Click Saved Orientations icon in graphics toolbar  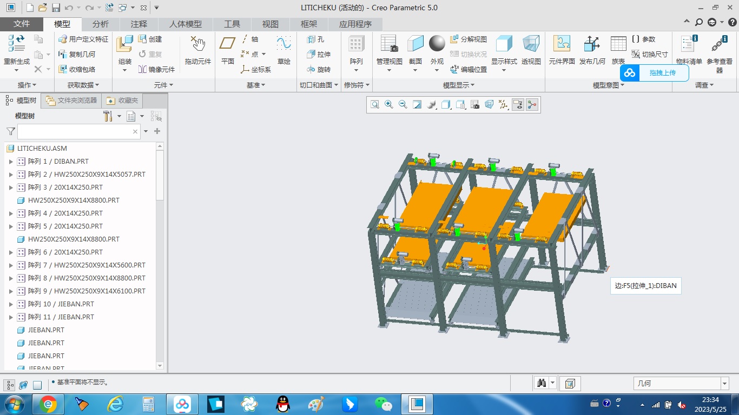point(460,105)
